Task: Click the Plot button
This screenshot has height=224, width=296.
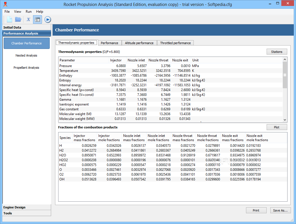Action: tap(277, 127)
